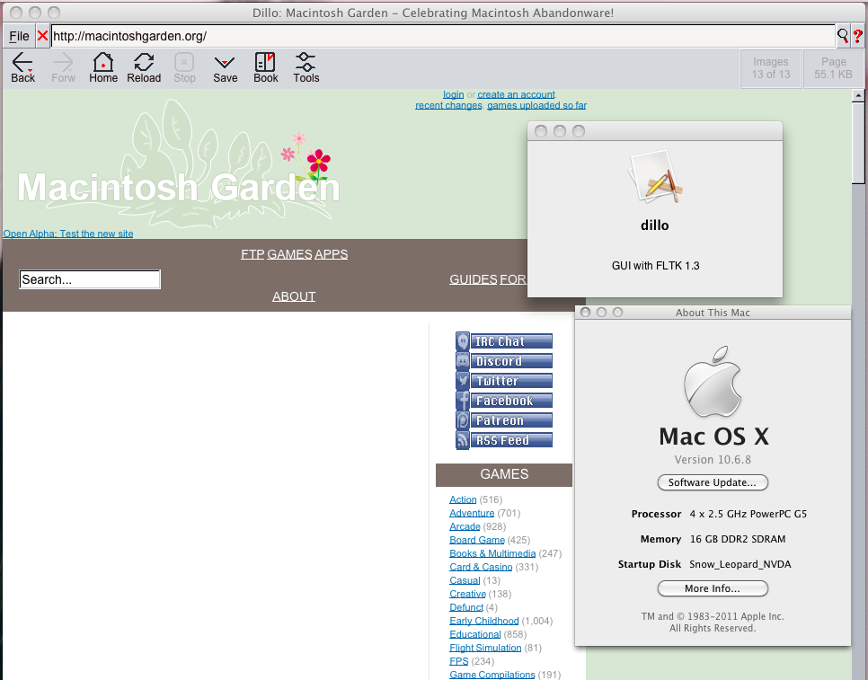Click the Twitter badge
Viewport: 868px width, 680px height.
(504, 381)
